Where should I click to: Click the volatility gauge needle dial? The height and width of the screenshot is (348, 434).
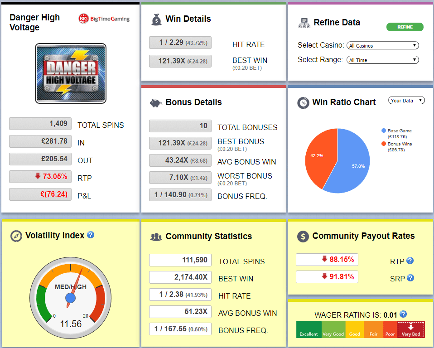(71, 298)
